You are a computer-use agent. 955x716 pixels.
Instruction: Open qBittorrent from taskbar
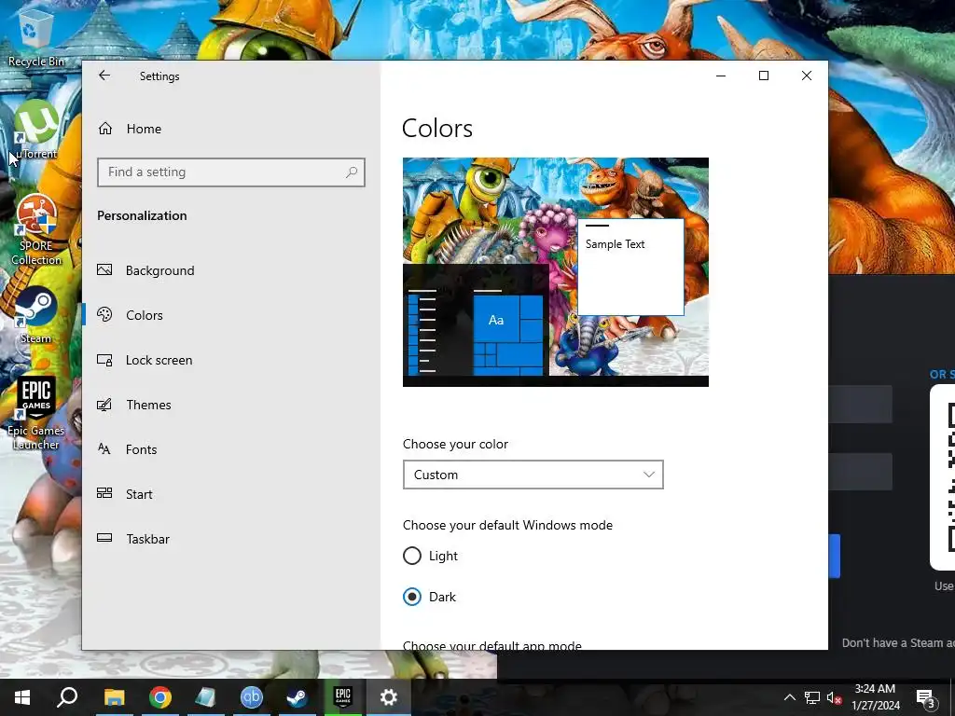coord(251,697)
